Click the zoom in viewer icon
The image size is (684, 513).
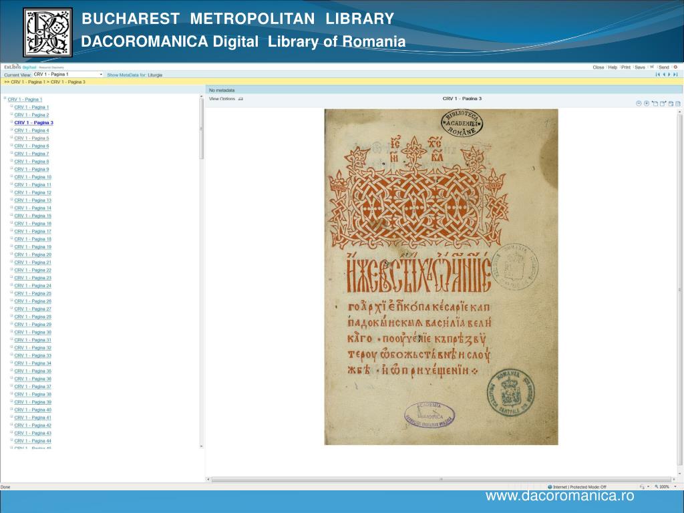click(647, 104)
